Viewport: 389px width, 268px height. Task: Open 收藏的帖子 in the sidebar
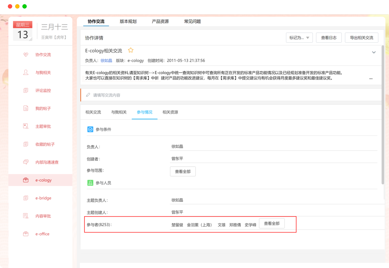[x=45, y=144]
